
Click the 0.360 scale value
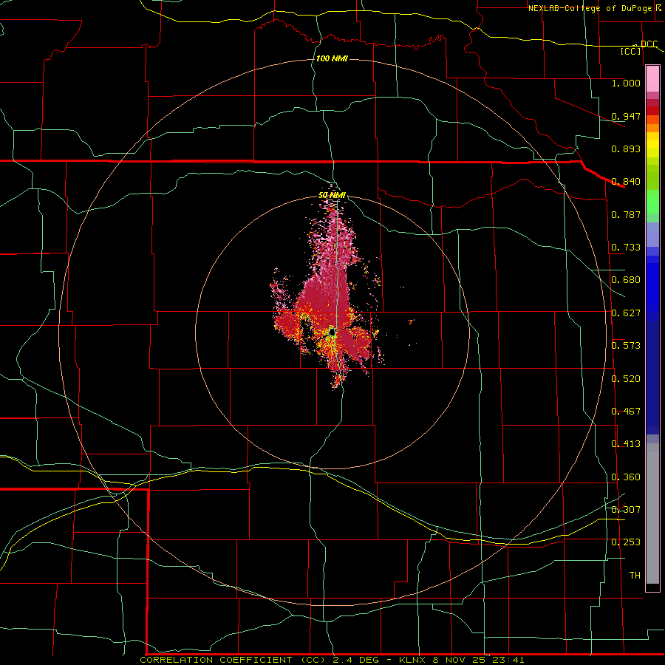pyautogui.click(x=626, y=477)
